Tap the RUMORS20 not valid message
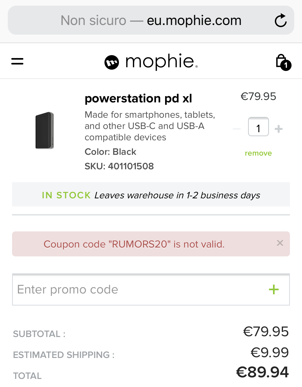The width and height of the screenshot is (302, 387). pyautogui.click(x=134, y=244)
